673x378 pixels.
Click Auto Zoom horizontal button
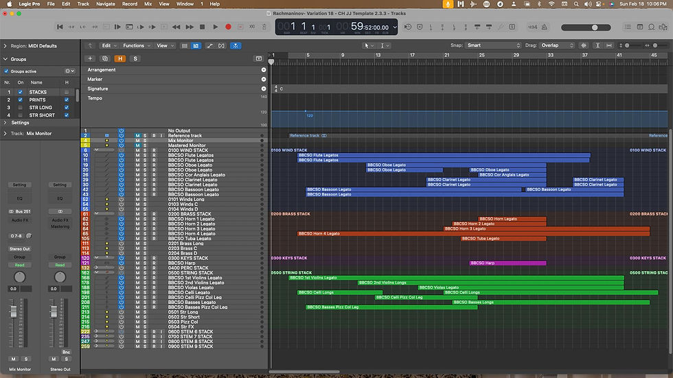[609, 45]
